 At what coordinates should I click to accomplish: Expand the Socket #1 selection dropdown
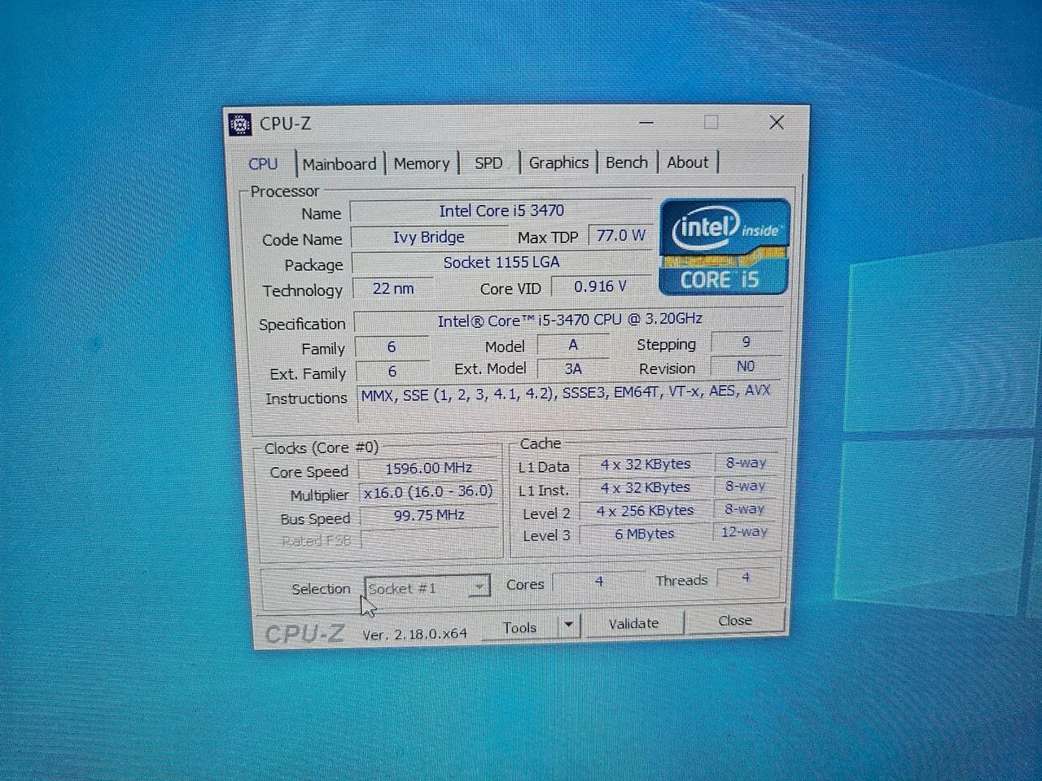tap(479, 587)
